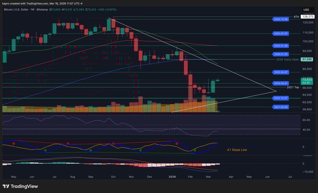The width and height of the screenshot is (318, 193).
Task: Click the TradingView logo icon
Action: click(x=6, y=186)
